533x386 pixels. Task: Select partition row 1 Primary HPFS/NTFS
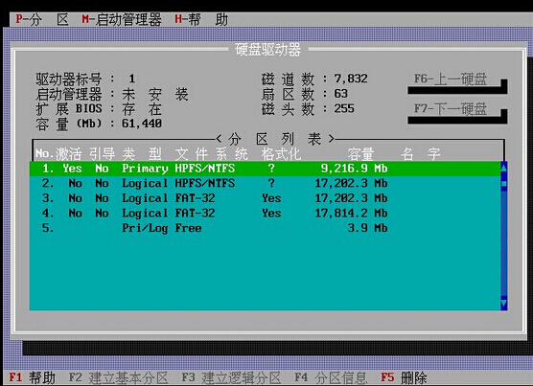pyautogui.click(x=266, y=169)
